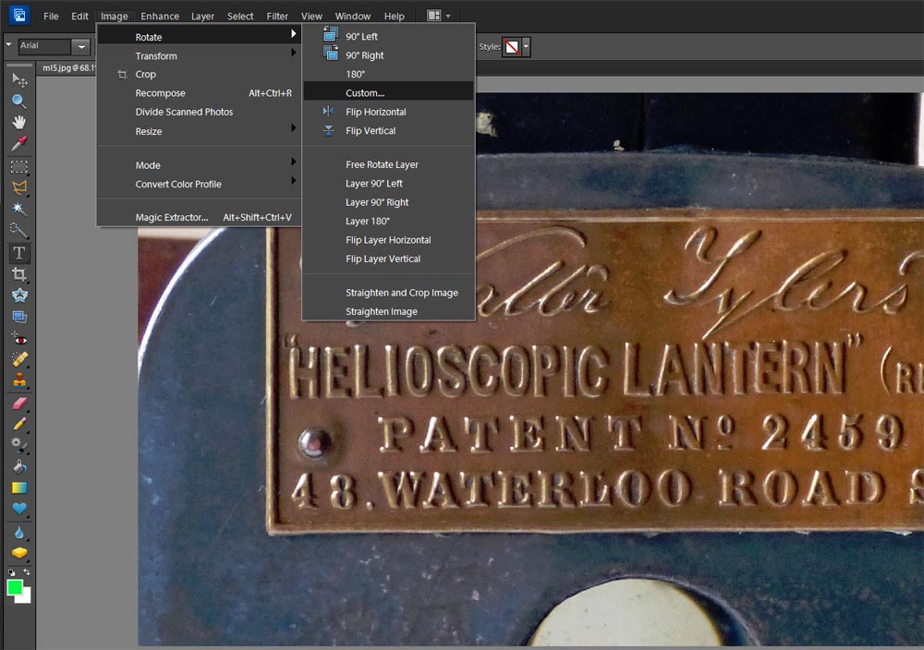The height and width of the screenshot is (650, 924).
Task: Select the Smart Brush gear tool
Action: coord(19,444)
